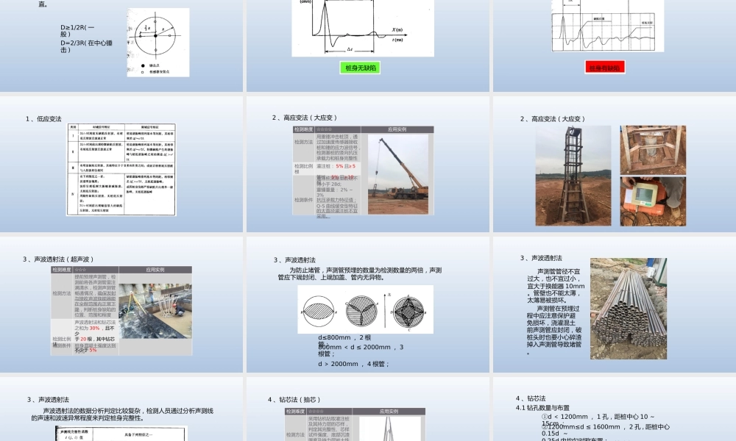Click the 检测难度 header in the 钻芯法 table

click(x=296, y=412)
